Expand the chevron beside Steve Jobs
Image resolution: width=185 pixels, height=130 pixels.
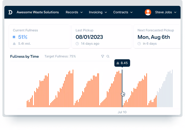tap(175, 12)
